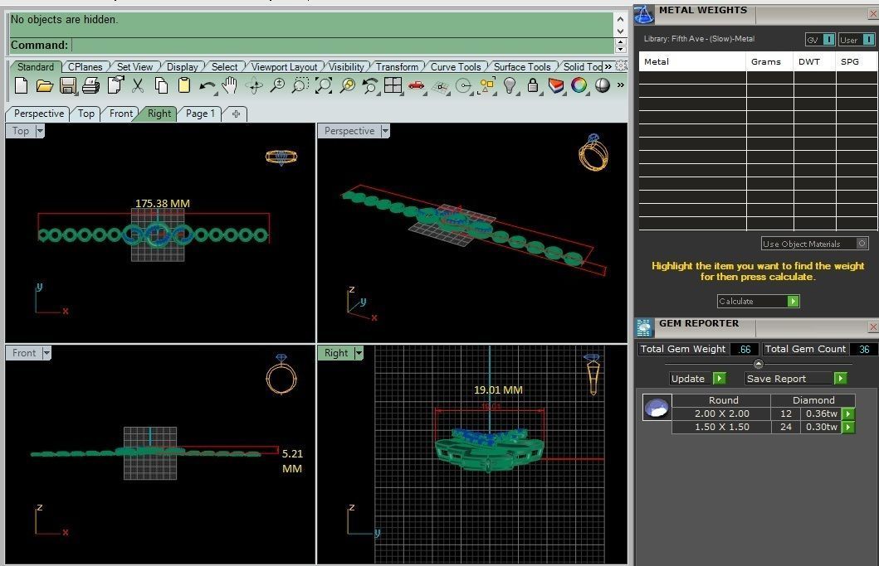Open the Right viewport title dropdown
Viewport: 879px width, 566px height.
point(359,353)
